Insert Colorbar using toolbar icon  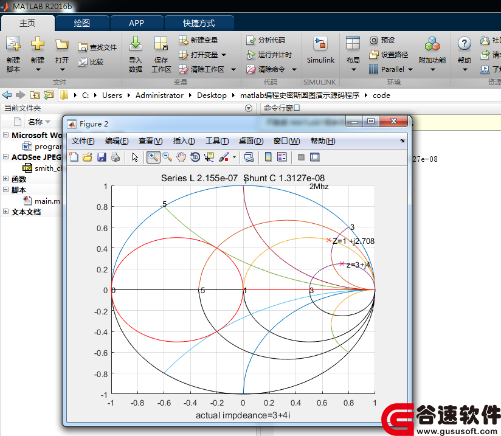(268, 157)
